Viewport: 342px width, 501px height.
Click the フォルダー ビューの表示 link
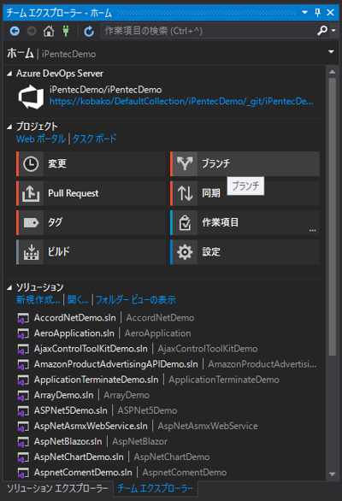[136, 300]
